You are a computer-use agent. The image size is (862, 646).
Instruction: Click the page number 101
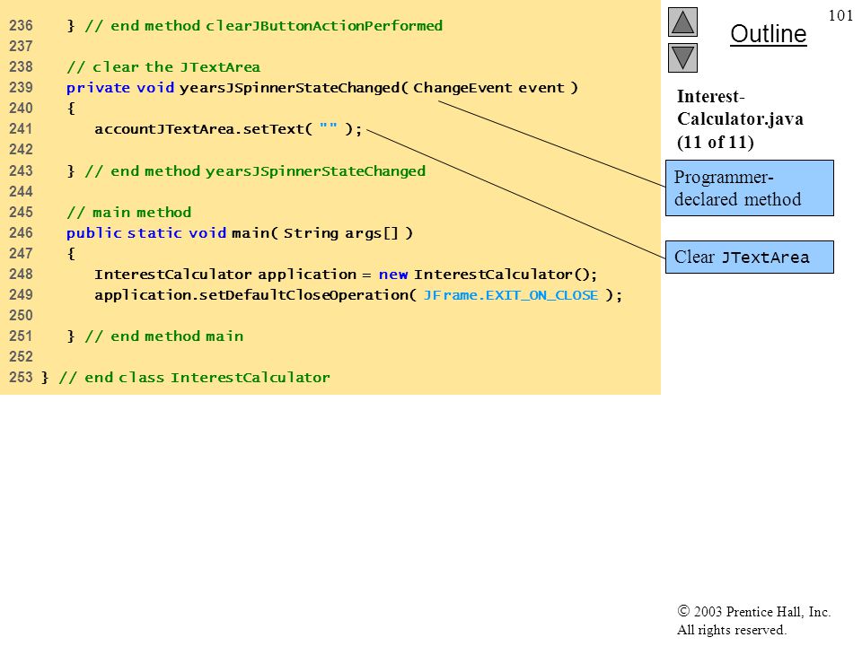[x=840, y=15]
